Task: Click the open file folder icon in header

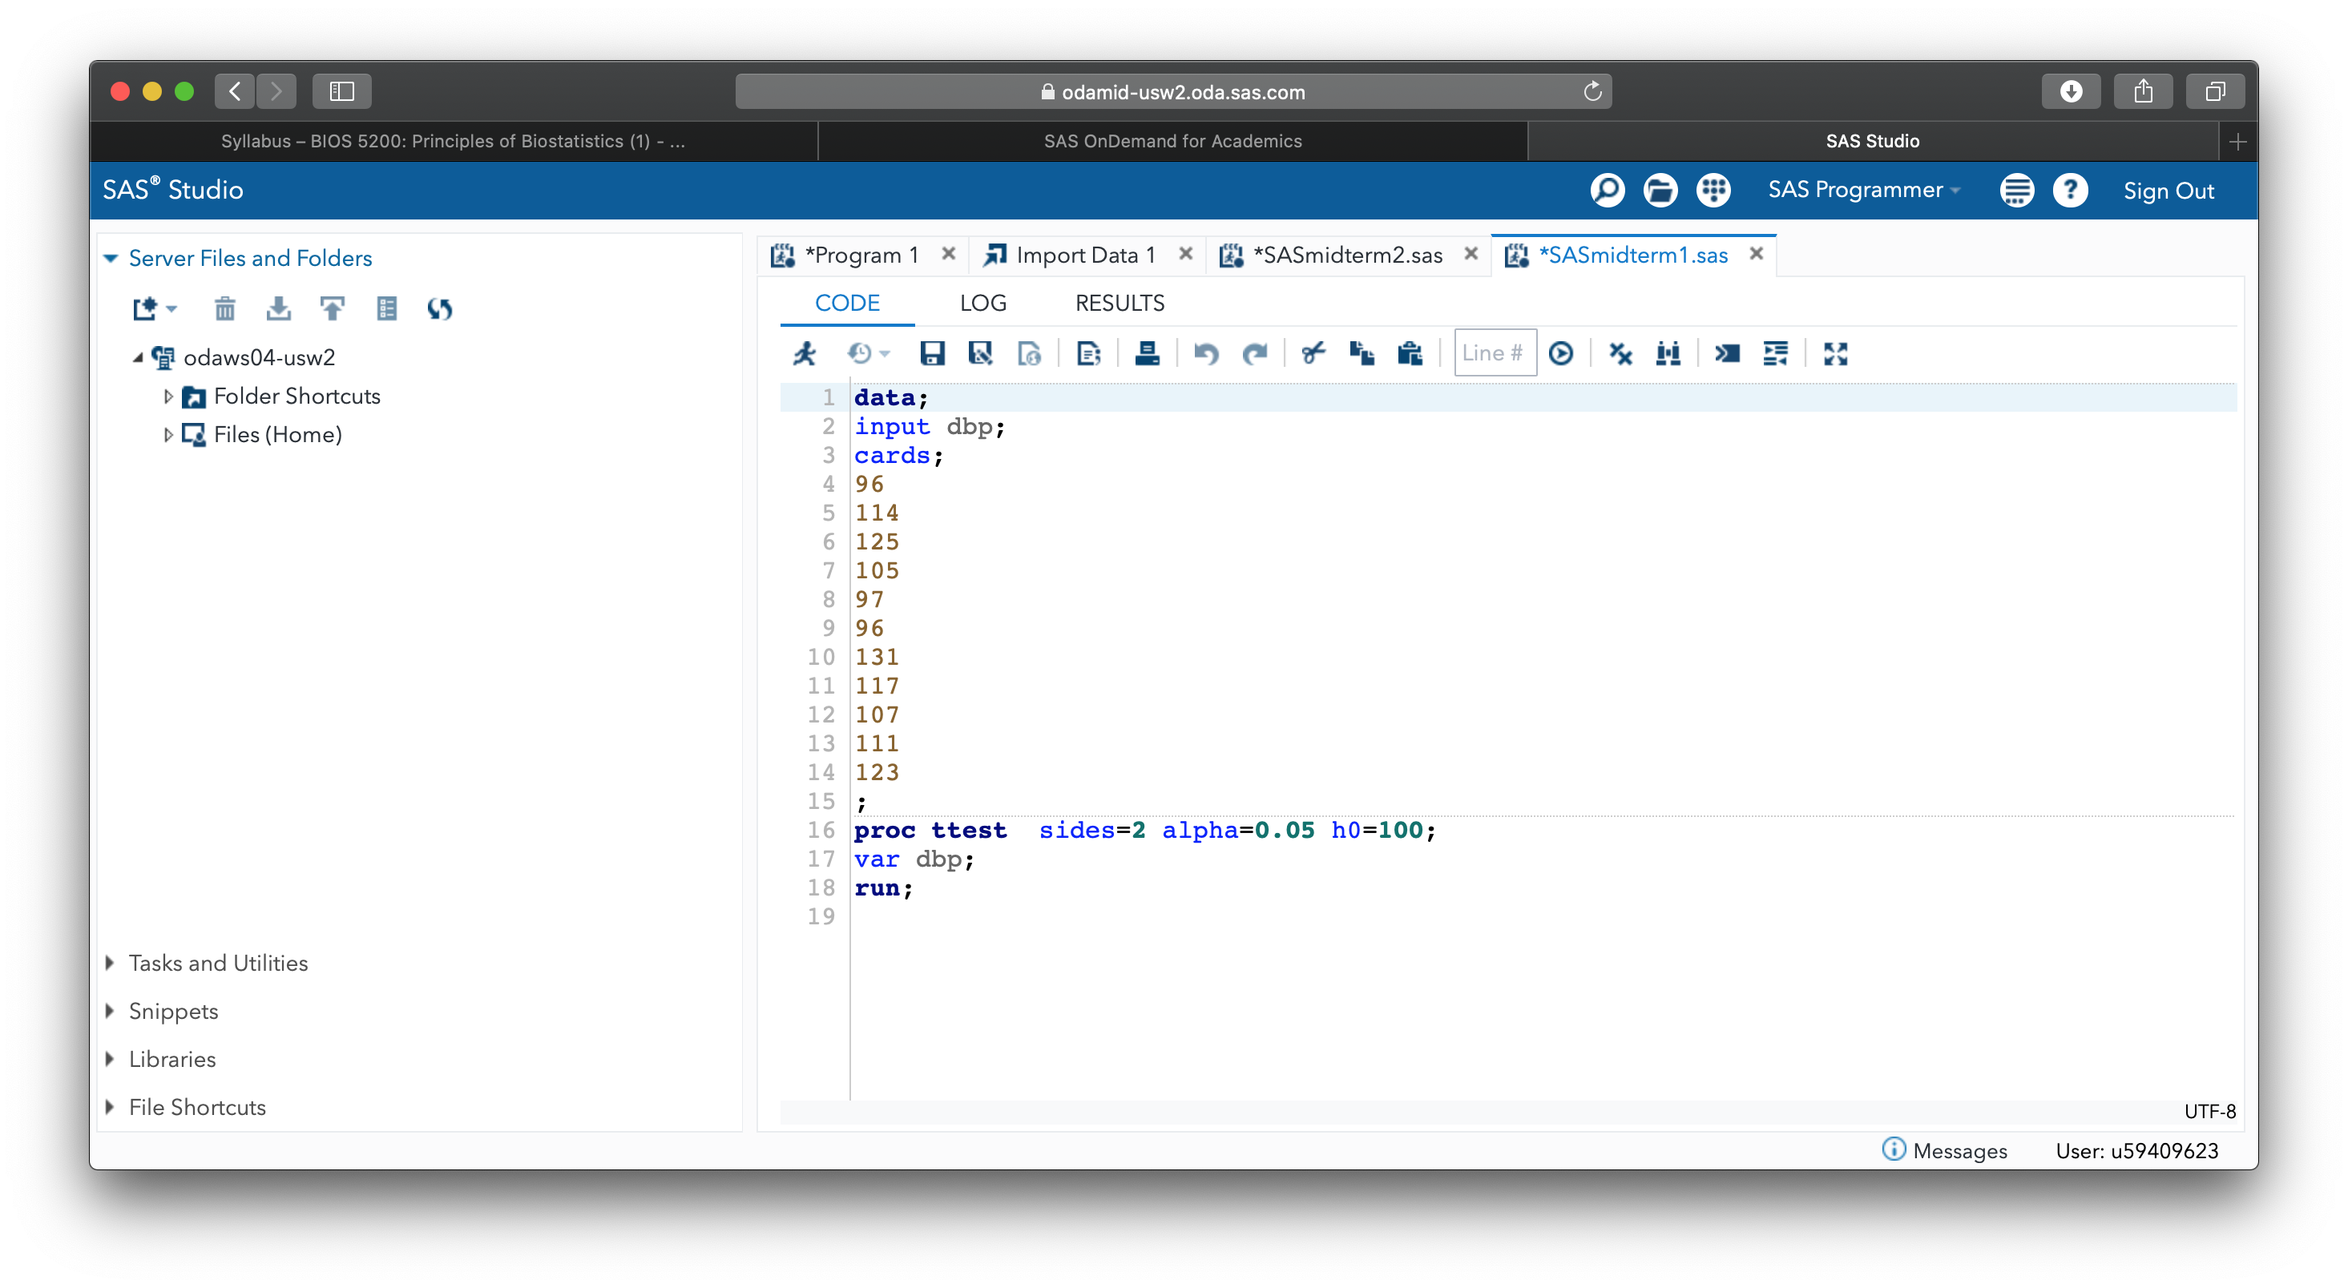Action: (x=1660, y=191)
